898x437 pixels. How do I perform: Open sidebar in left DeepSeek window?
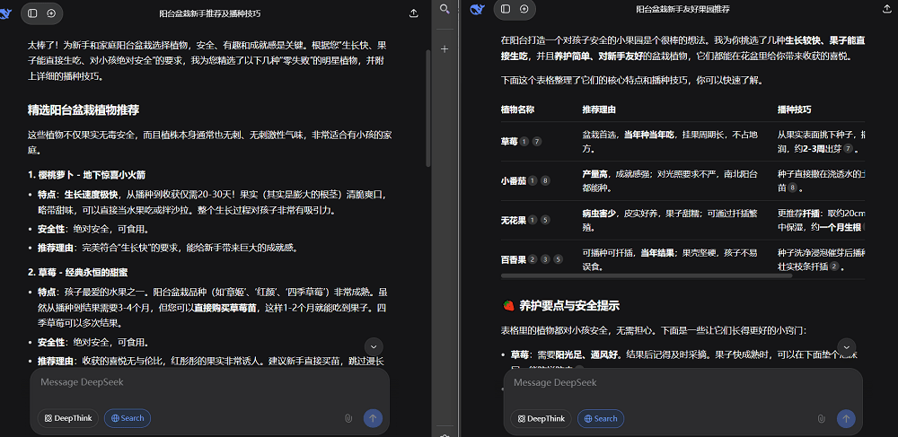pos(32,13)
